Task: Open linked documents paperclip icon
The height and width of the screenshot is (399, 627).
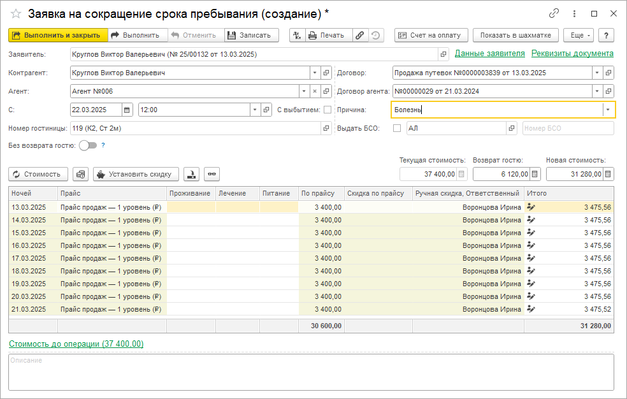Action: point(360,35)
